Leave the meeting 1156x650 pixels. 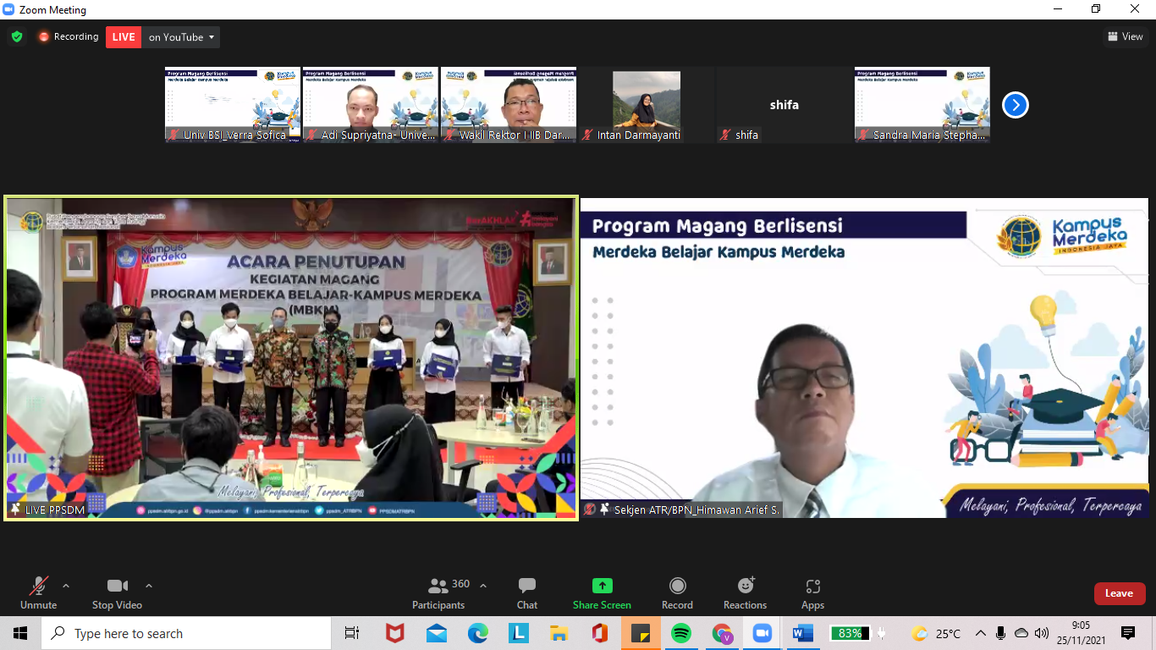(x=1119, y=593)
